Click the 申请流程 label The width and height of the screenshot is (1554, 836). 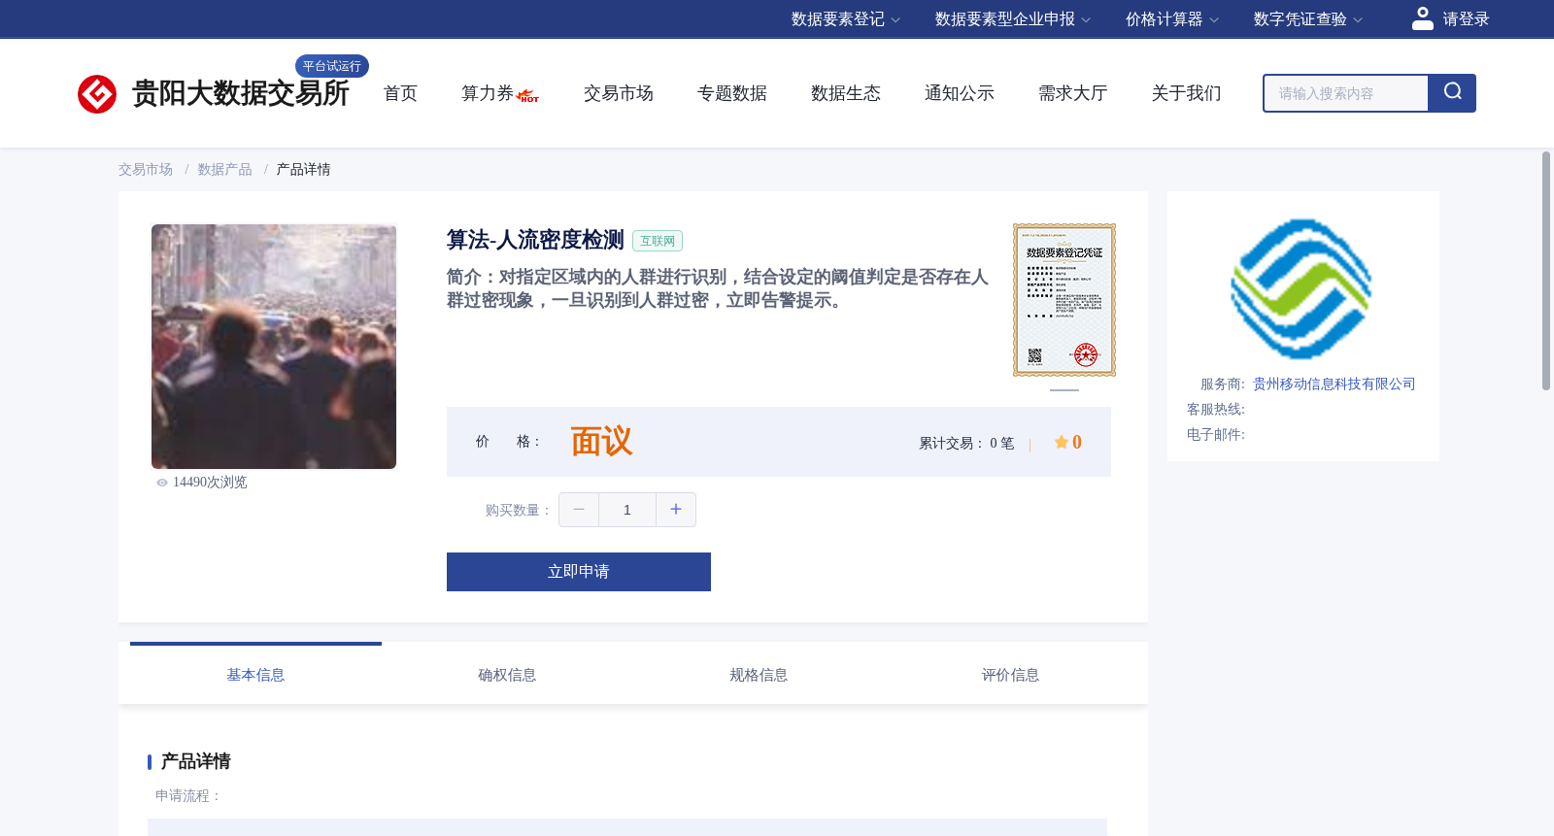(x=188, y=796)
